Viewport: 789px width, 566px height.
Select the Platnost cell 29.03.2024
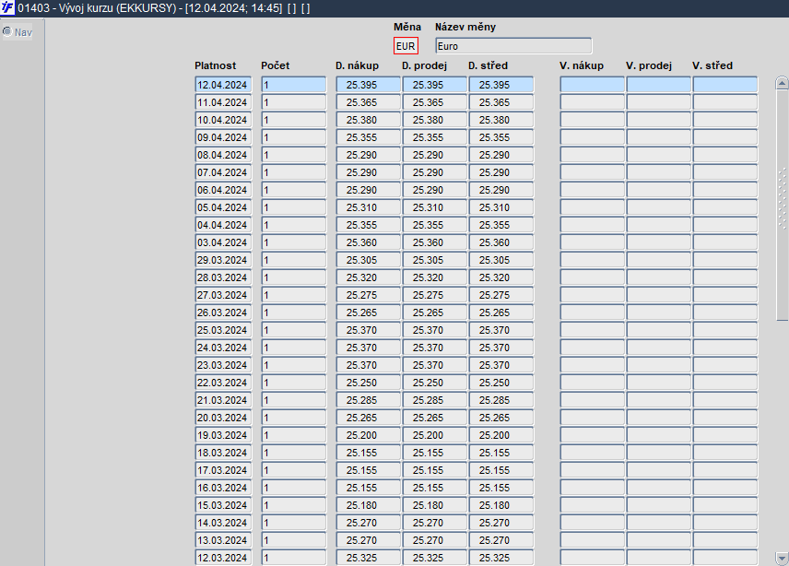(x=223, y=260)
